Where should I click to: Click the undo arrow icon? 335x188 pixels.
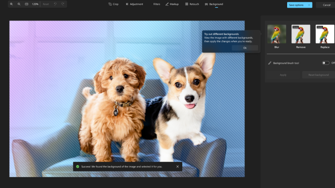click(55, 4)
